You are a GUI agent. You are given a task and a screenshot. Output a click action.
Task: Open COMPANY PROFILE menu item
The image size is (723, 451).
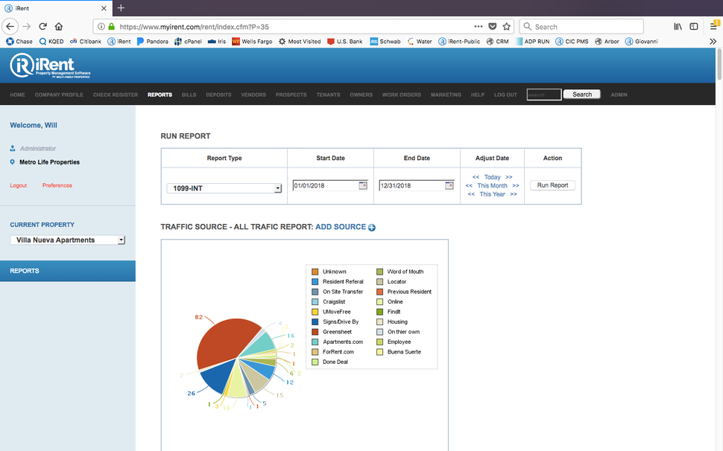(x=59, y=95)
